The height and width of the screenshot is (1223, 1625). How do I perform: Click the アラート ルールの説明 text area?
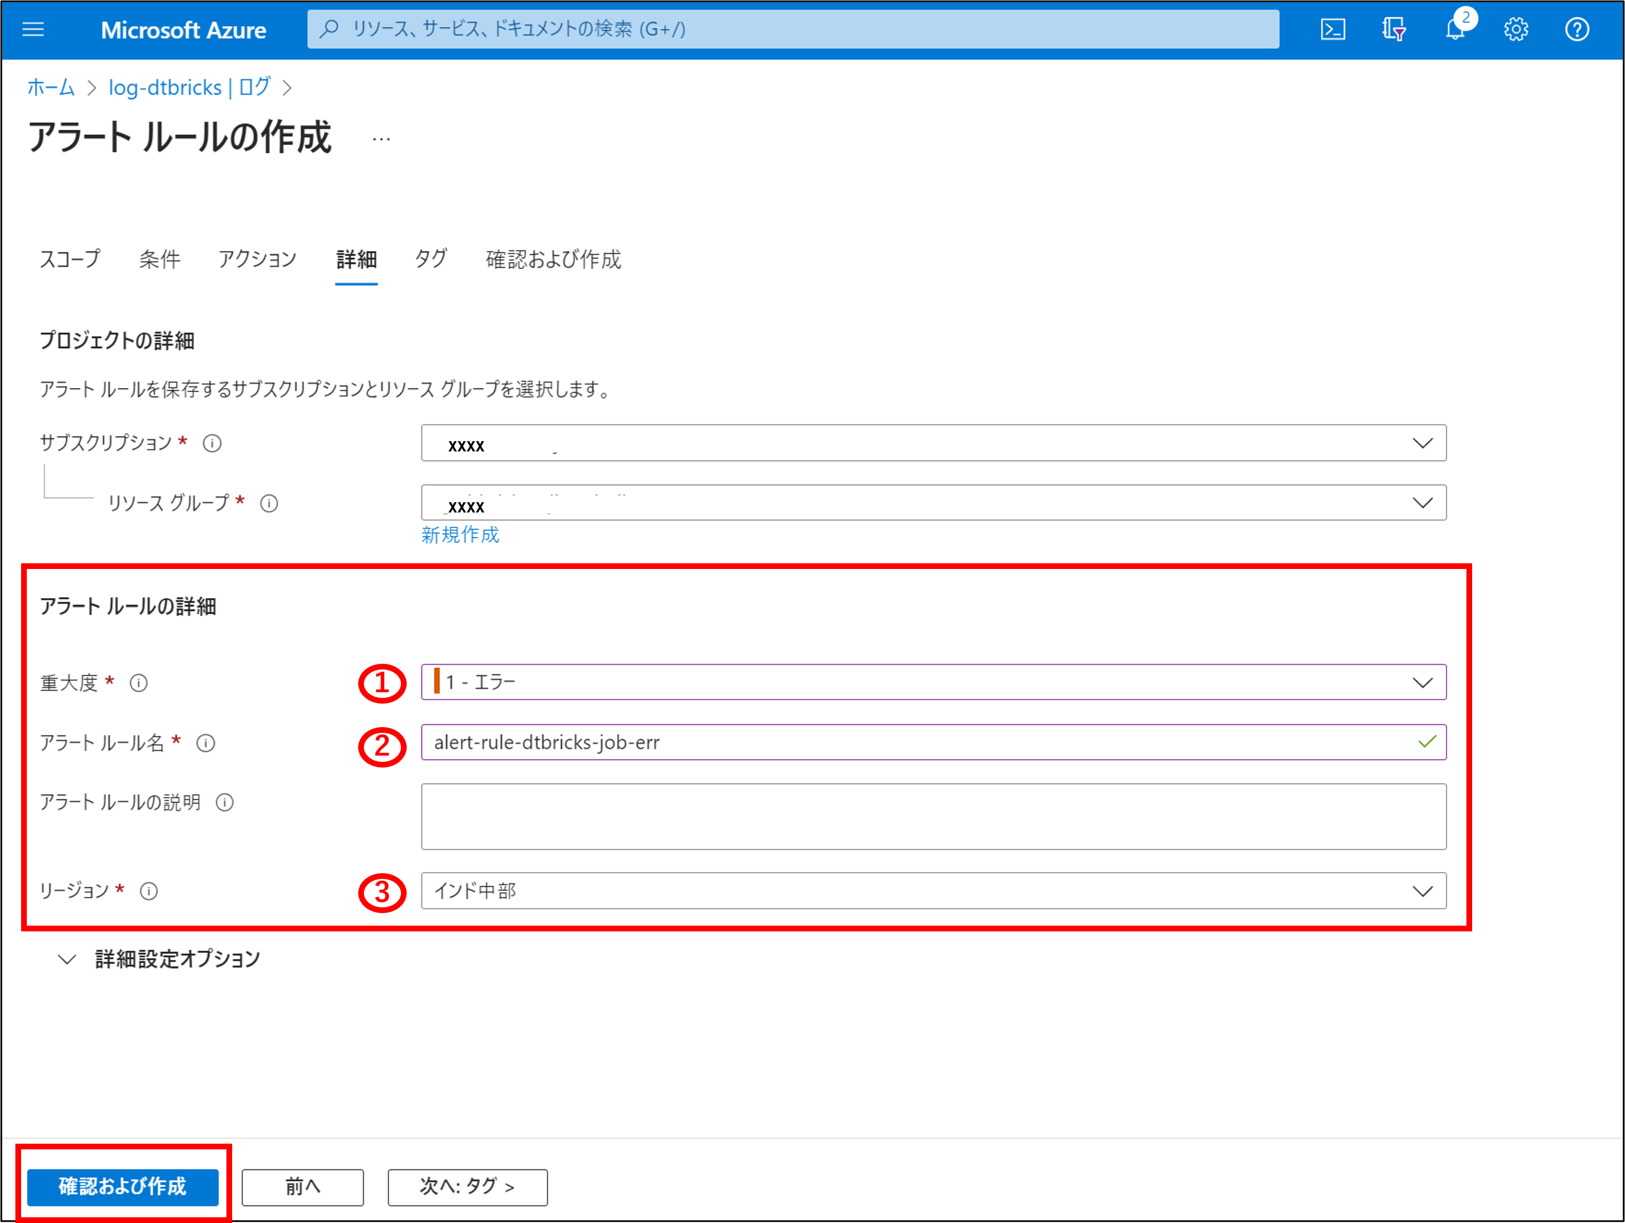[x=933, y=817]
